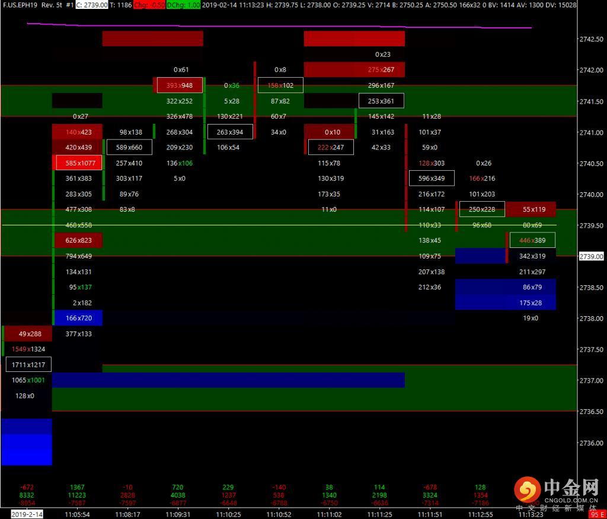
Task: Click the 342x319 footprint cell
Action: point(532,256)
